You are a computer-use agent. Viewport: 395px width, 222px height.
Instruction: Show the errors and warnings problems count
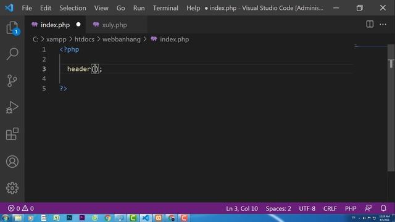pyautogui.click(x=20, y=208)
